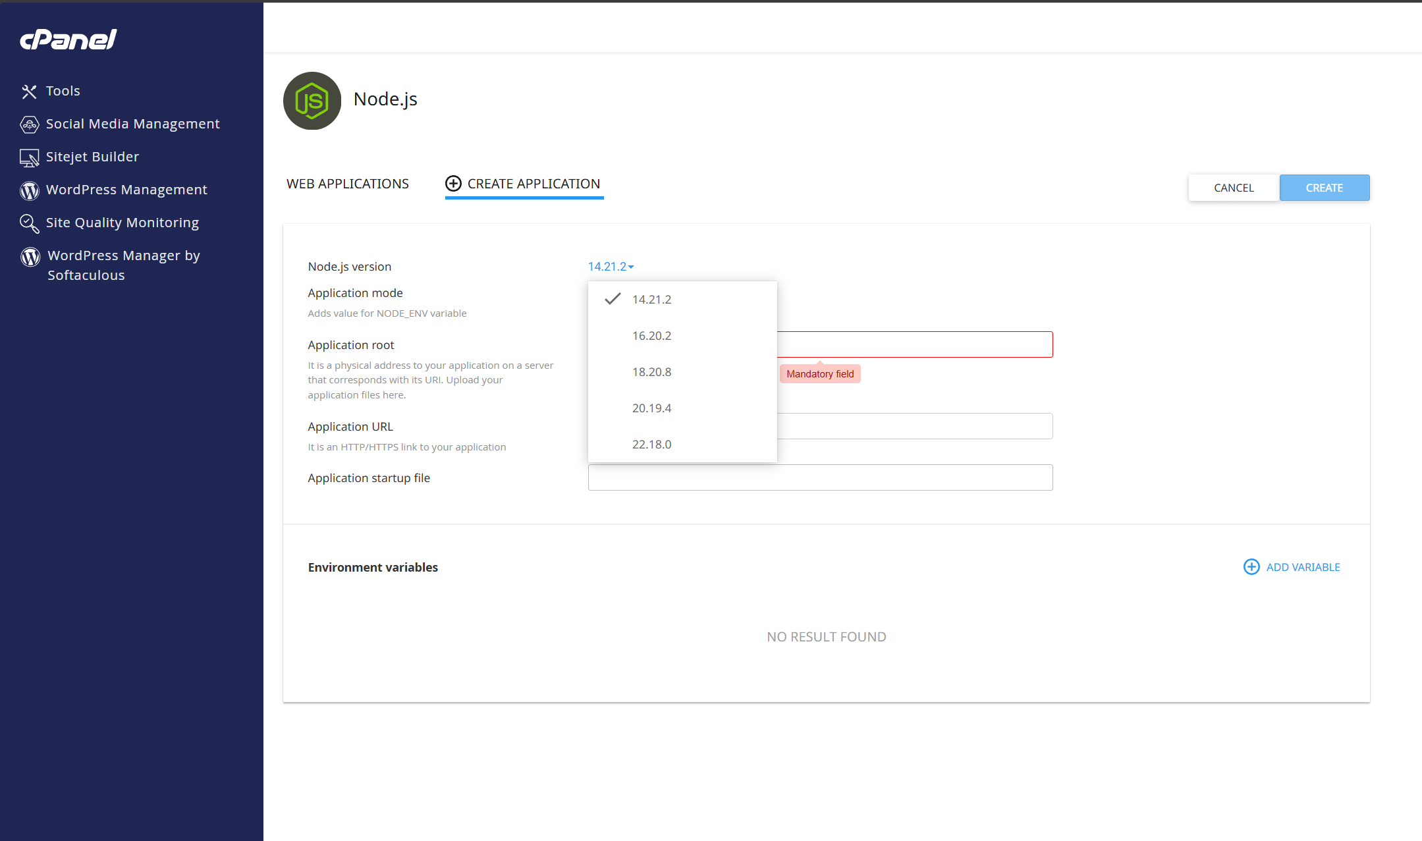Screen dimensions: 1422x841
Task: Click the Sitejet Builder monitor icon
Action: (x=30, y=157)
